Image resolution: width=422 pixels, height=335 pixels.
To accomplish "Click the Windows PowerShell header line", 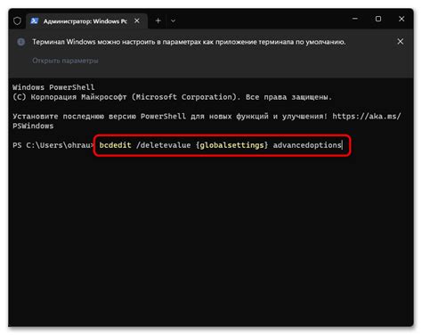I will click(53, 87).
